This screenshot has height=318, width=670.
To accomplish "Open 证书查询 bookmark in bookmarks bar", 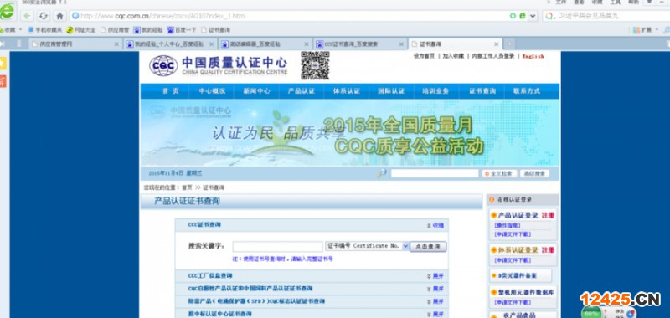I will tap(216, 30).
